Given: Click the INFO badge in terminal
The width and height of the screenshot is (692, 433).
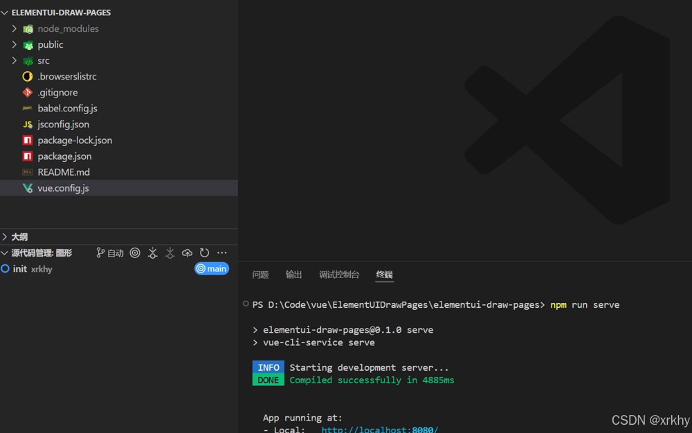Looking at the screenshot, I should (268, 367).
